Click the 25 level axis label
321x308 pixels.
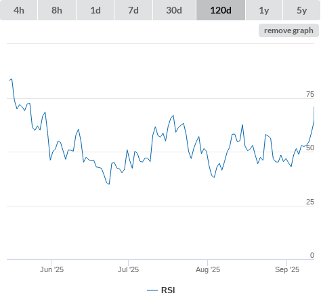[x=310, y=202]
